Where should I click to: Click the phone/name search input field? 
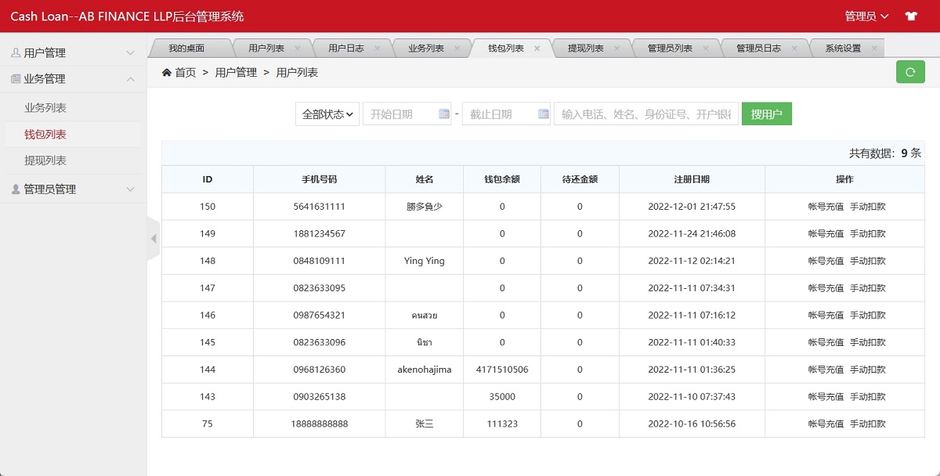tap(645, 114)
